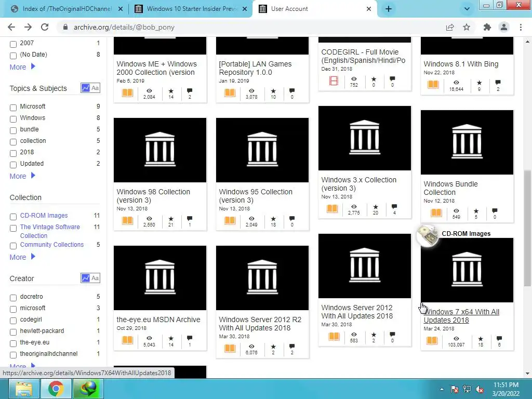Switch to Windows 10 Starter Insider Preview tab

pos(191,9)
